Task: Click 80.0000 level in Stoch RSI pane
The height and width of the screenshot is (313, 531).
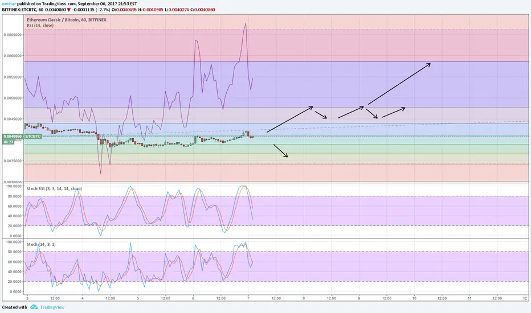Action: coord(14,196)
